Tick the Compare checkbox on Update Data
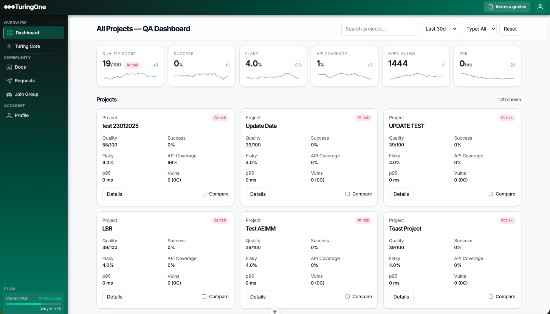 tap(347, 194)
